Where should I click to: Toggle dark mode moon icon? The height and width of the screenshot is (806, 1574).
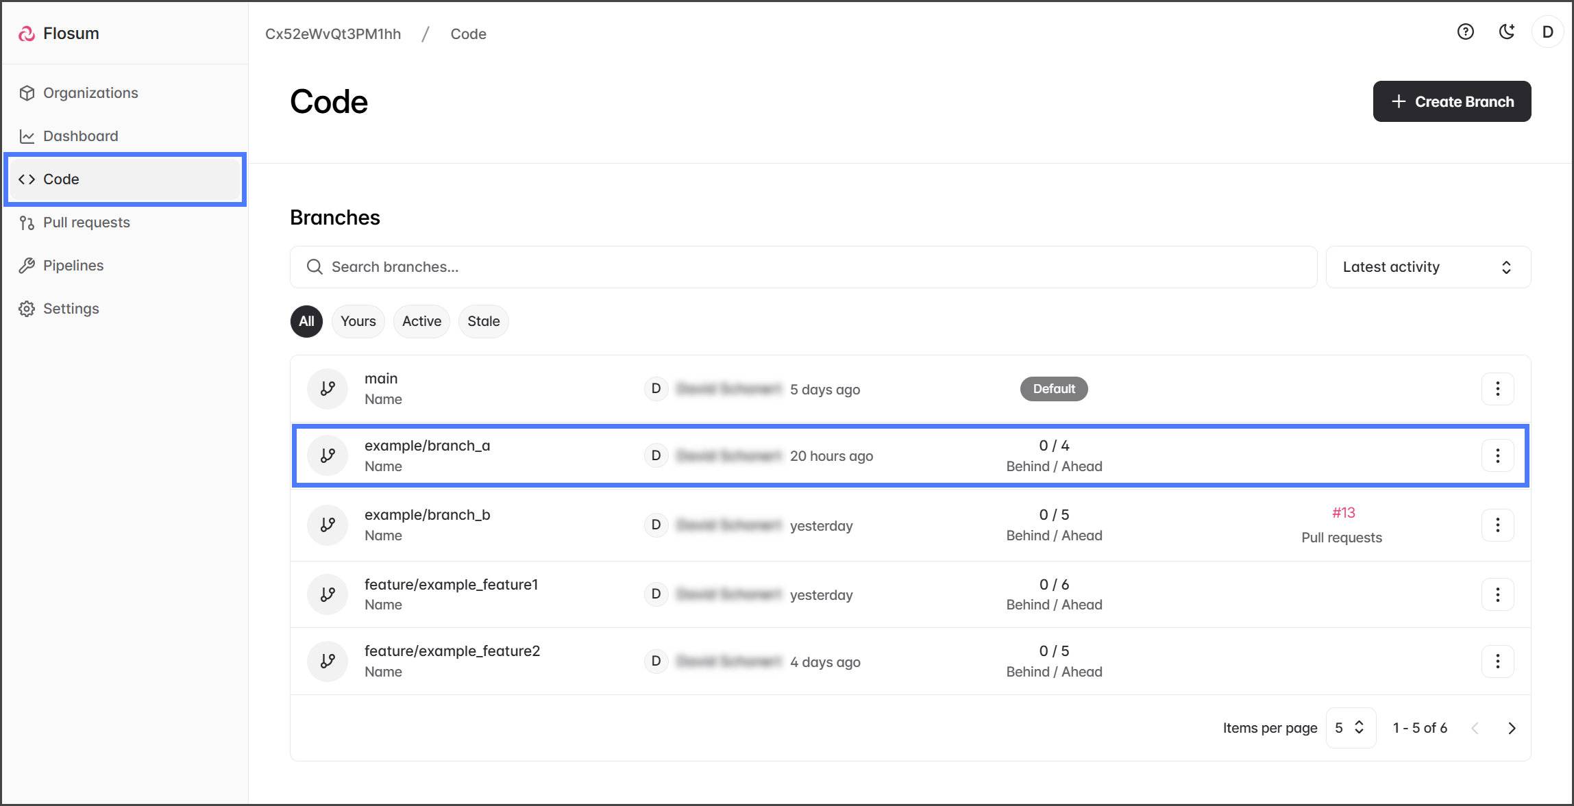pos(1506,32)
